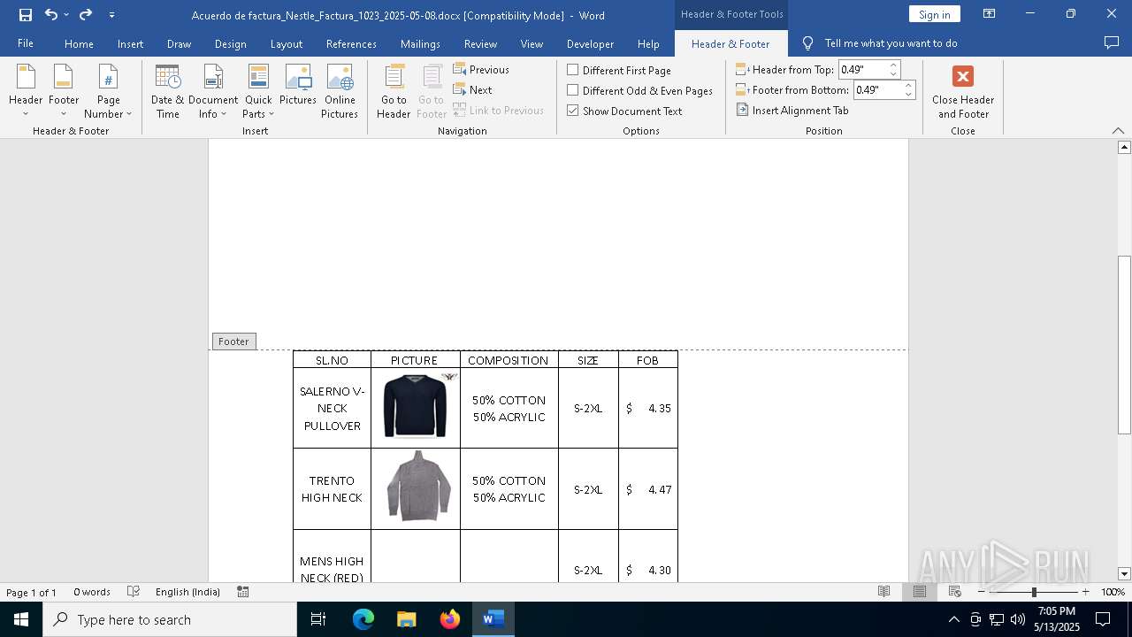Open the zoom level 100% dialog
The height and width of the screenshot is (637, 1132).
tap(1113, 592)
